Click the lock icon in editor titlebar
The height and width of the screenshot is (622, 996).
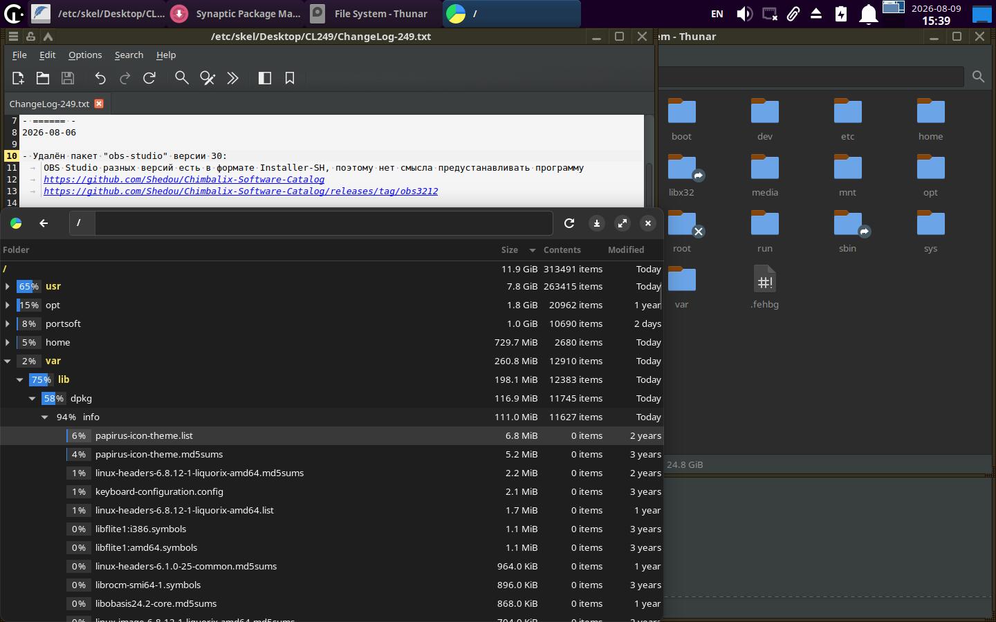[30, 37]
